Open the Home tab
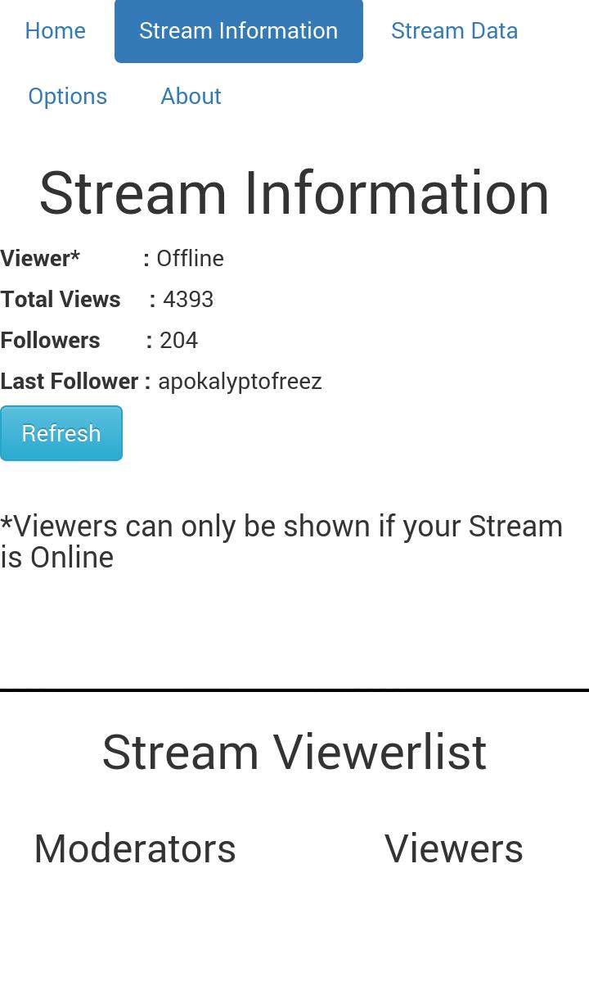 (55, 31)
